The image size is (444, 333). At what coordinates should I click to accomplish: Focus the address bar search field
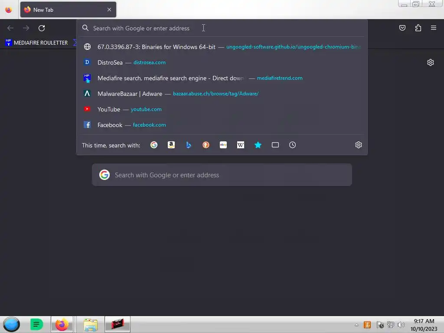(222, 28)
